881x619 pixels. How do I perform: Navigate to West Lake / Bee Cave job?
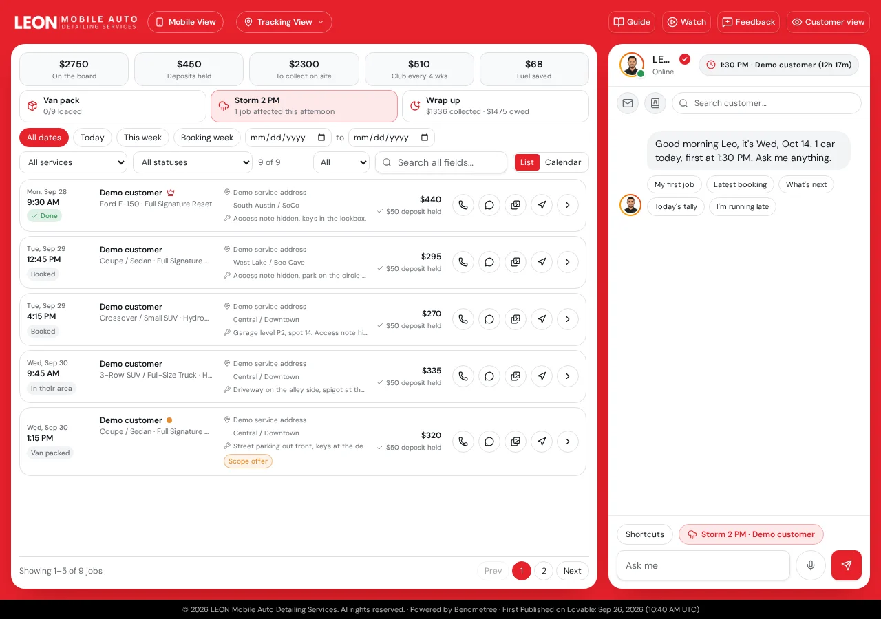pyautogui.click(x=542, y=262)
